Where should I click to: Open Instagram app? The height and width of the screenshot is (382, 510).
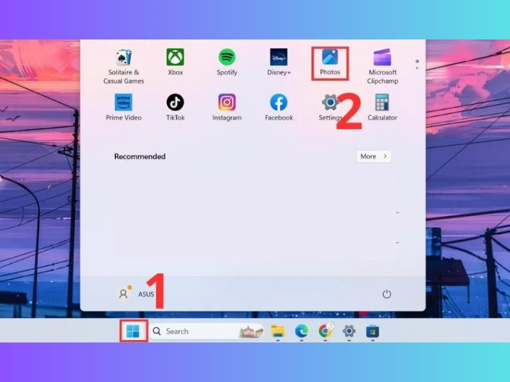(x=227, y=108)
